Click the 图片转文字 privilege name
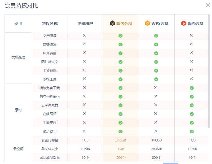The width and height of the screenshot is (212, 164). [x=49, y=62]
